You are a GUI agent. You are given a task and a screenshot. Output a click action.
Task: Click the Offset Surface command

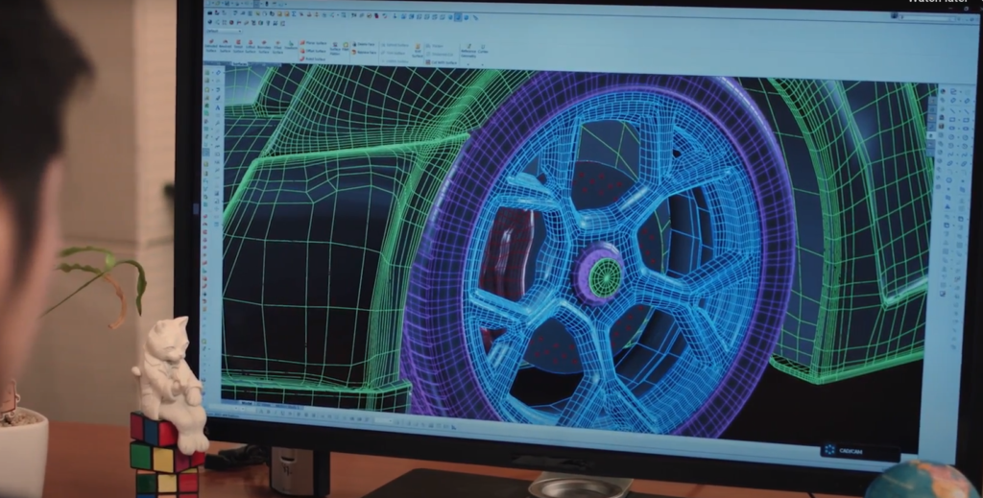click(314, 51)
